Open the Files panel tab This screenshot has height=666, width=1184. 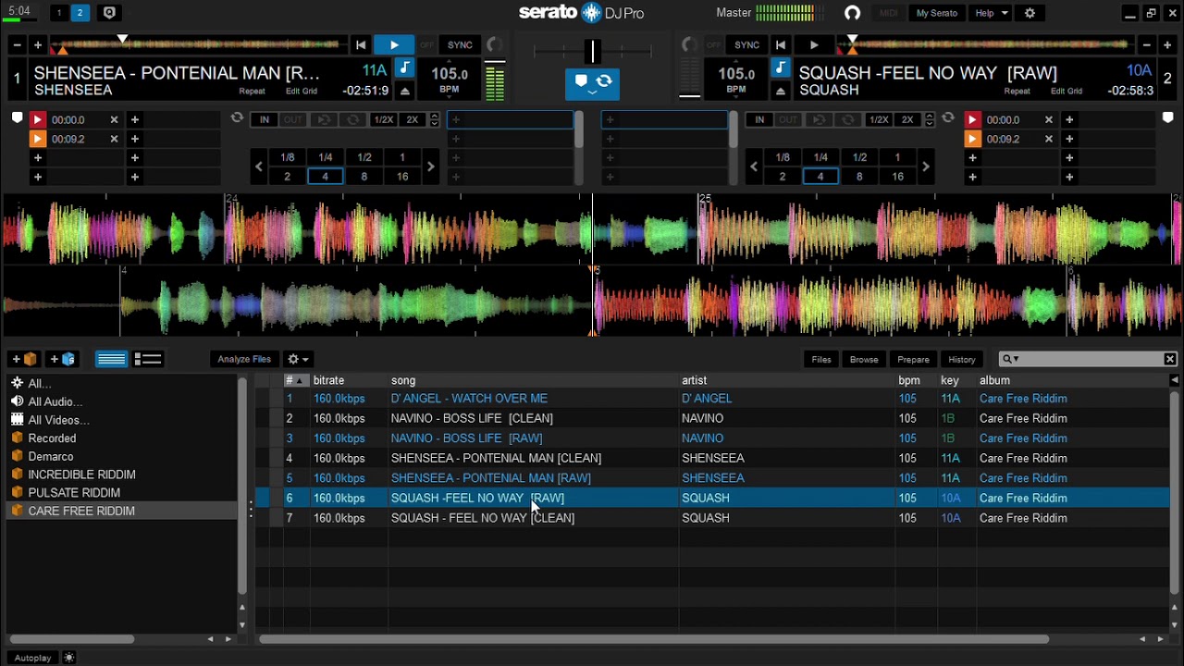click(821, 359)
